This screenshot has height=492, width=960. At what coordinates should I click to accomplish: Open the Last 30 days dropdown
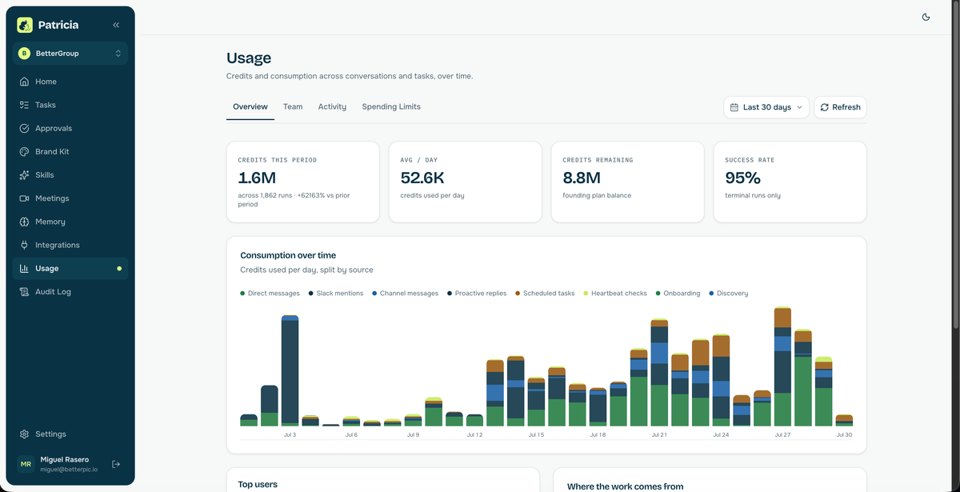(766, 107)
